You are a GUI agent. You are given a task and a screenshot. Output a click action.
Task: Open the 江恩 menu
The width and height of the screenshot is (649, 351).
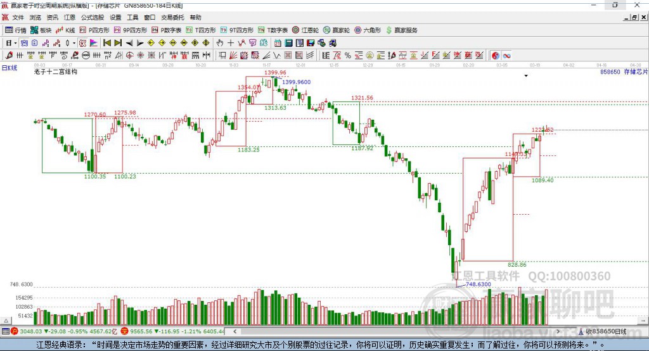pyautogui.click(x=70, y=17)
